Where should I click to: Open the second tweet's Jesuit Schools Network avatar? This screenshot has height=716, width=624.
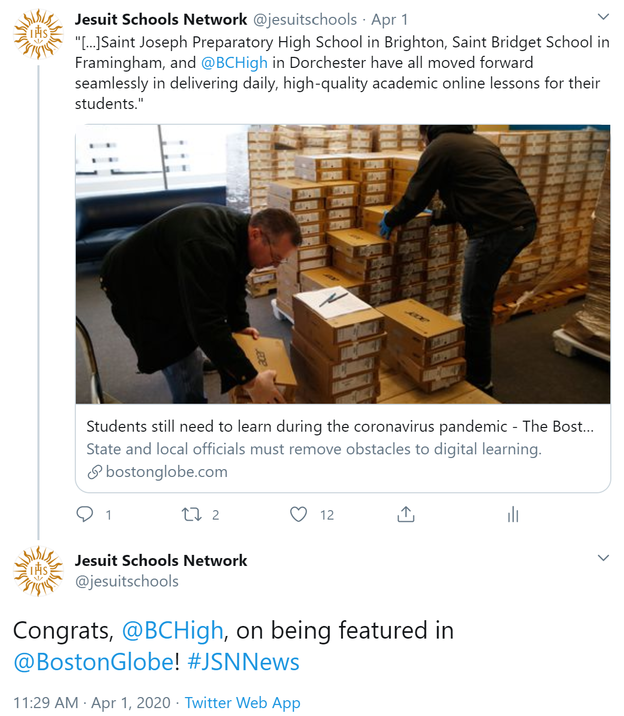(38, 571)
